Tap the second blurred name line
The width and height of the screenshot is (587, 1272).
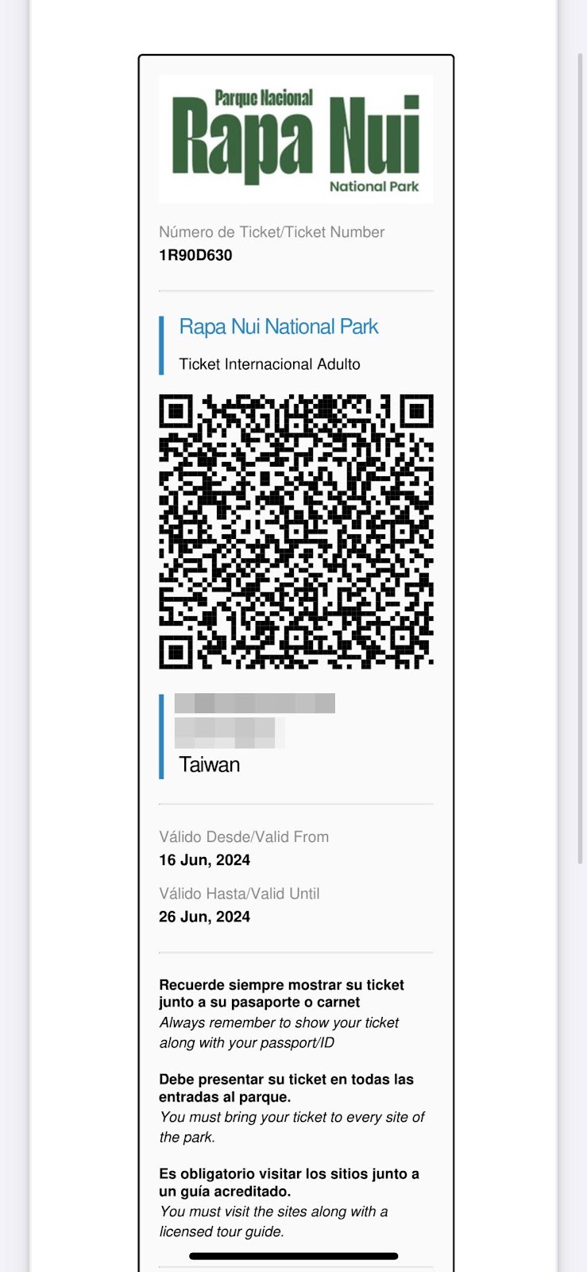tap(229, 732)
